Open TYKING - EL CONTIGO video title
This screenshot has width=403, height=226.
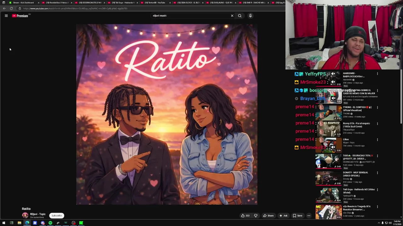357,109
